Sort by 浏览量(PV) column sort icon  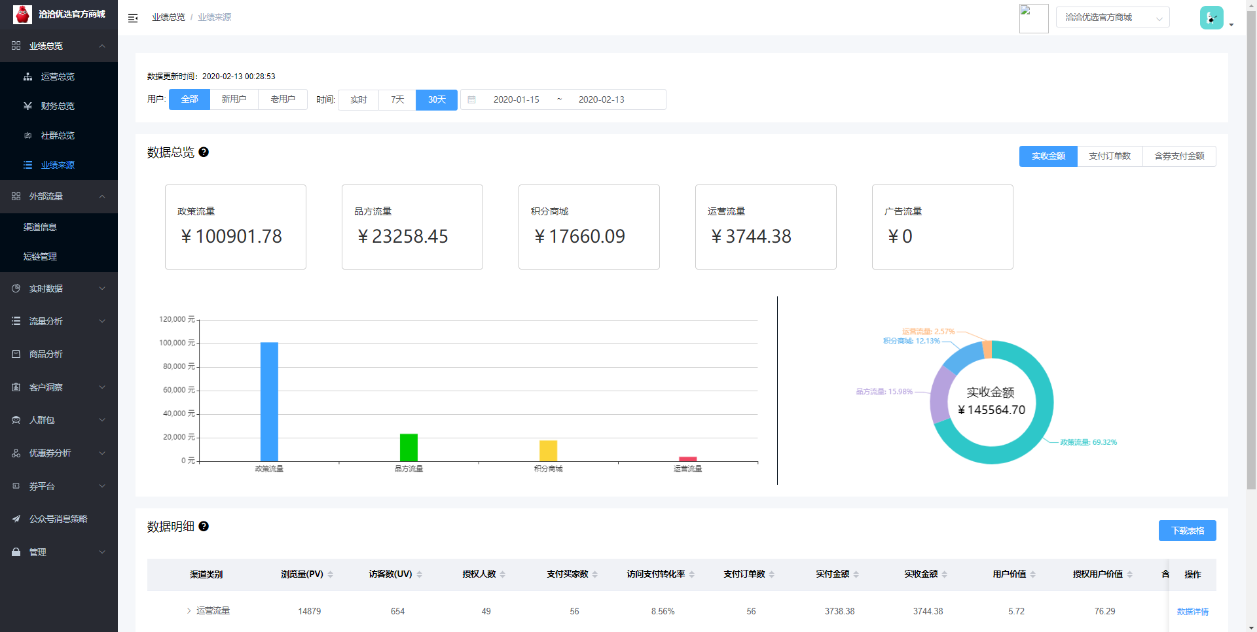point(331,574)
